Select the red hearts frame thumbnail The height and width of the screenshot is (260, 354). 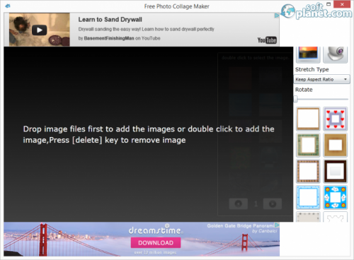coord(336,119)
